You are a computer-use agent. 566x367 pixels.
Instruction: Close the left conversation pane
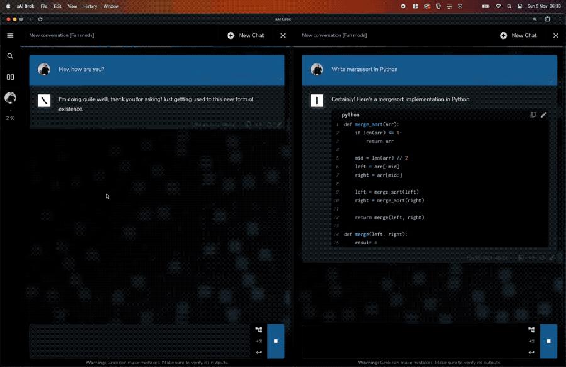[283, 35]
